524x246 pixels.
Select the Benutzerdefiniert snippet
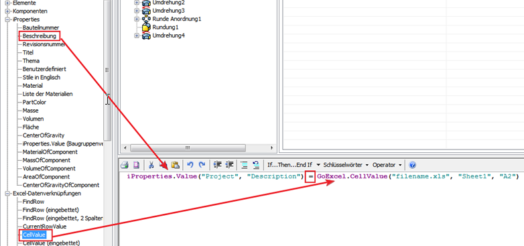44,69
